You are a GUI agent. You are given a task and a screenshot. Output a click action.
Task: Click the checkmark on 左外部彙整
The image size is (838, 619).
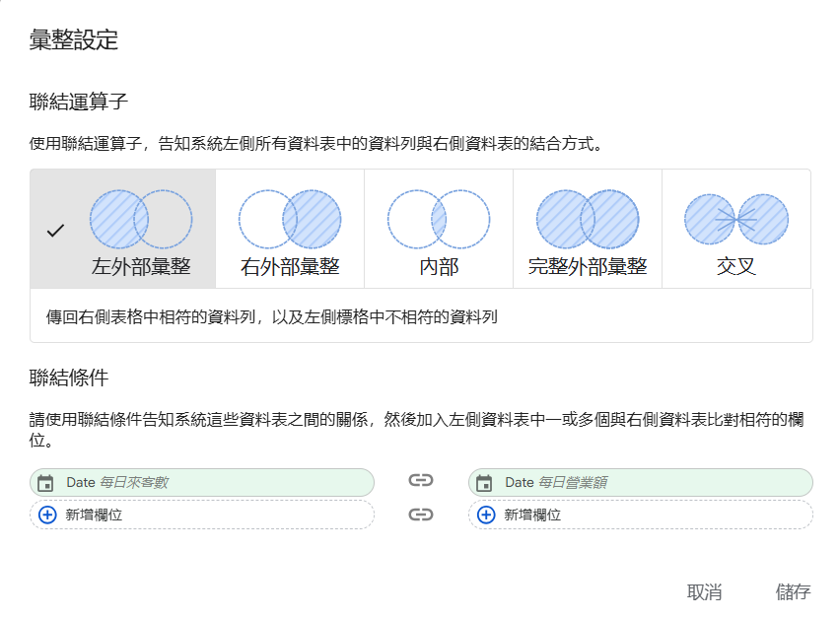(55, 231)
